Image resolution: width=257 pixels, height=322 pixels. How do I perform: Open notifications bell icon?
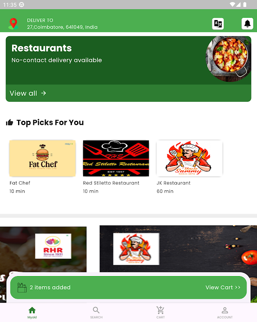[x=247, y=24]
